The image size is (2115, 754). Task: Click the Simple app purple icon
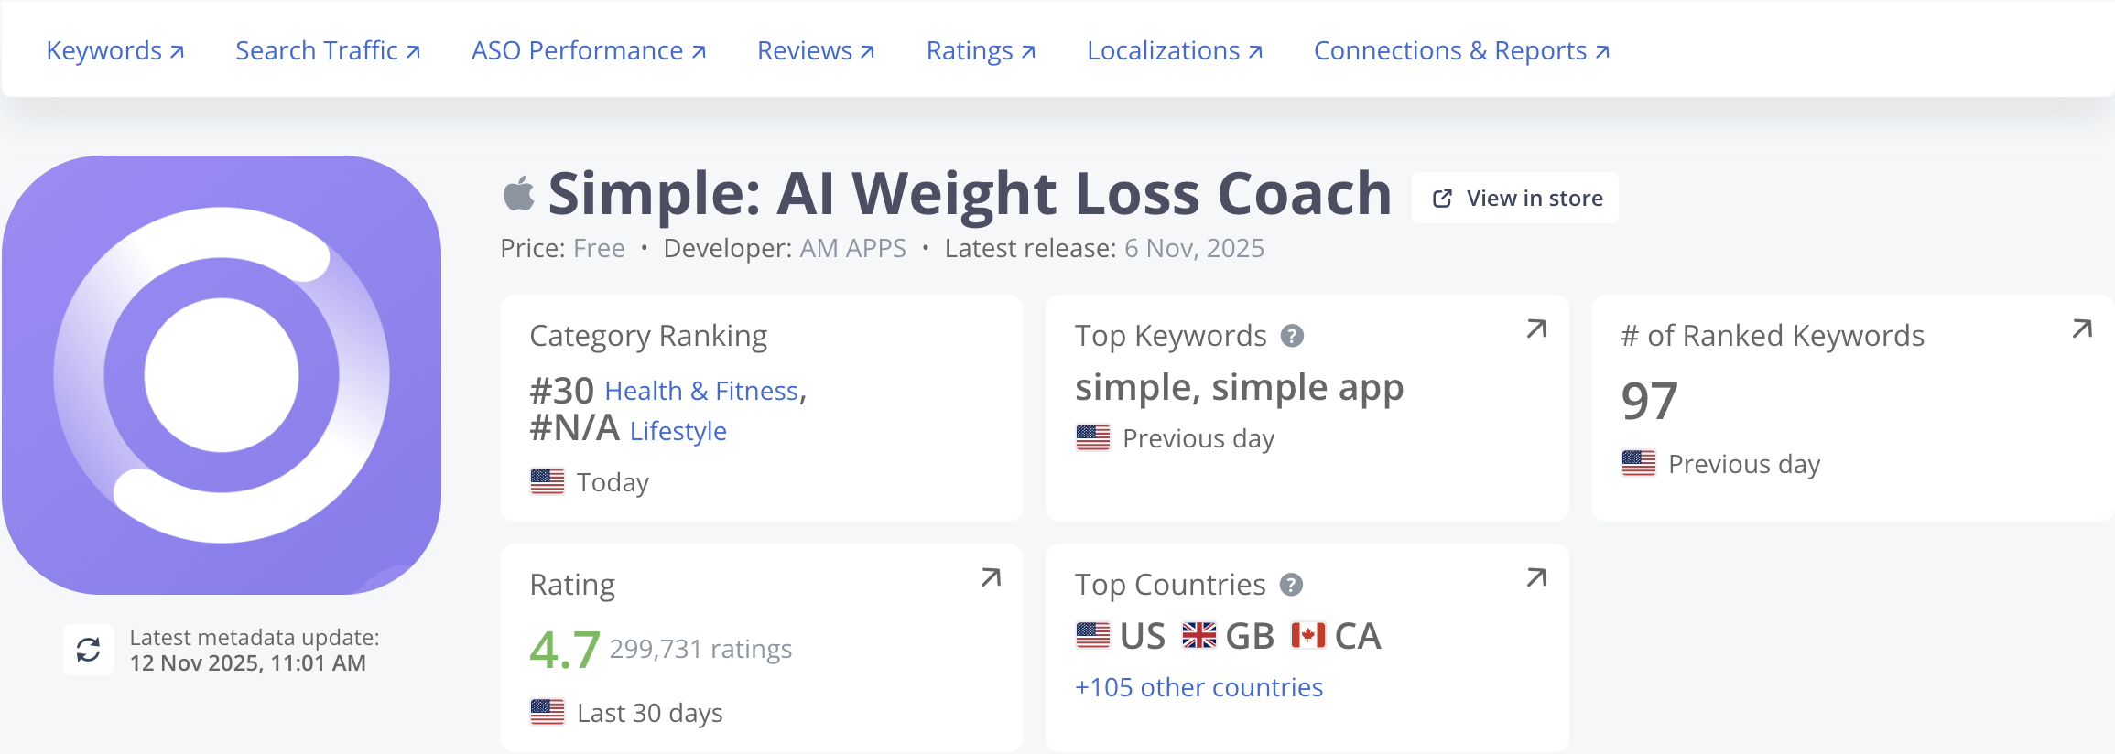point(222,374)
